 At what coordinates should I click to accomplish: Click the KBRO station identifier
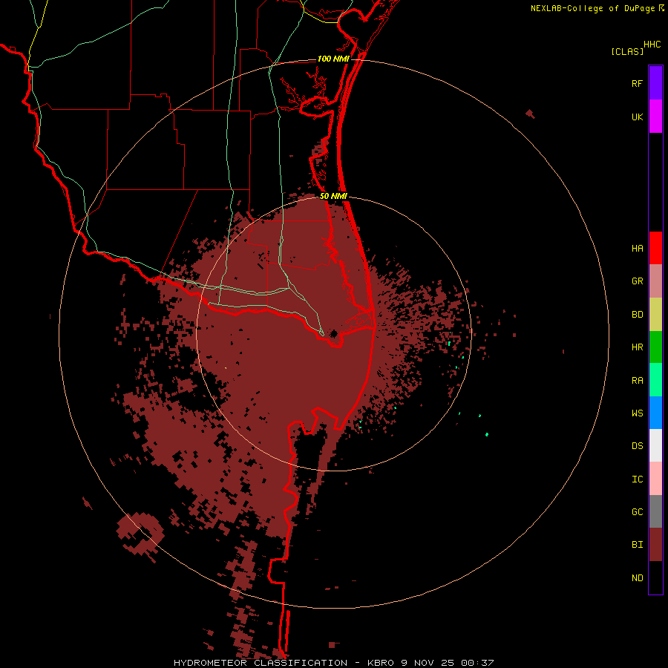click(x=382, y=663)
